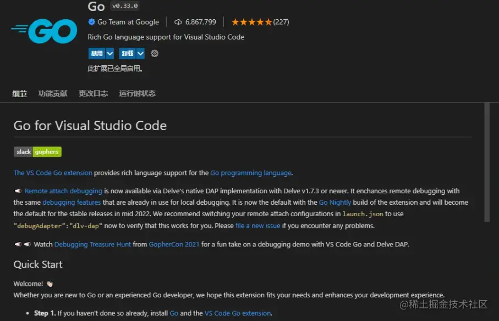Click the "debugAdapter":"dlv-dap" code text

[x=58, y=226]
